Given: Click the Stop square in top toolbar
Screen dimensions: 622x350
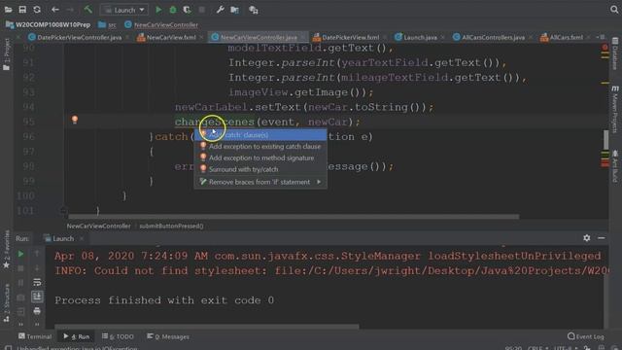Looking at the screenshot, I should (201, 10).
